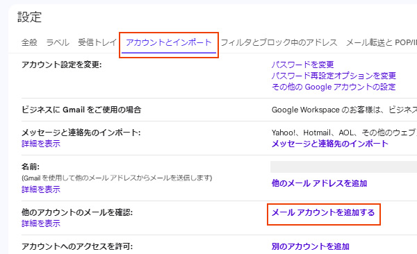Click Gmail を使用して他のメール アドレスから description text
Viewport: 417px width, 254px height.
(117, 178)
